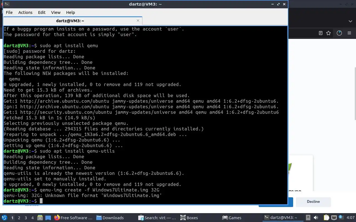Click 'After this operation, 139 kB' line
Screen dimensions: 356x222
pyautogui.click(x=97, y=95)
